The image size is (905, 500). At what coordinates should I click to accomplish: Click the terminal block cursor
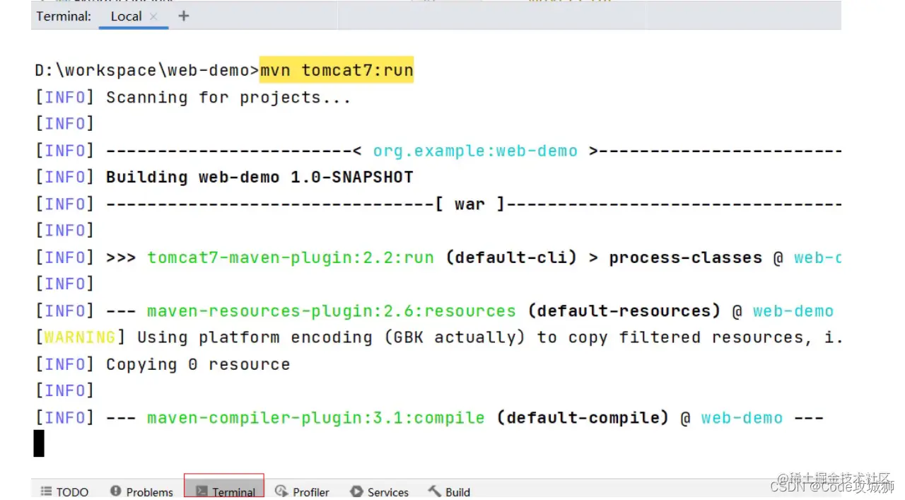pyautogui.click(x=39, y=443)
